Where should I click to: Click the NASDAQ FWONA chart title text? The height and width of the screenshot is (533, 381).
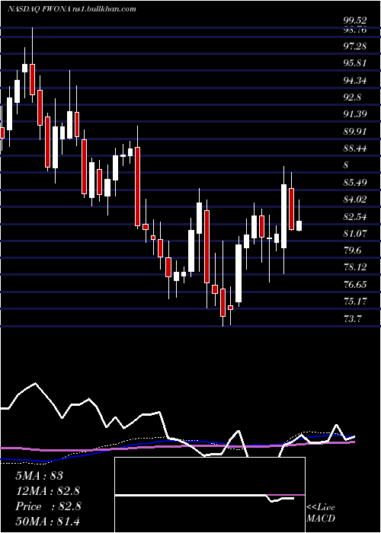point(72,9)
